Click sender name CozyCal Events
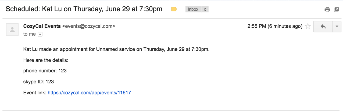This screenshot has height=111, width=343. 42,26
